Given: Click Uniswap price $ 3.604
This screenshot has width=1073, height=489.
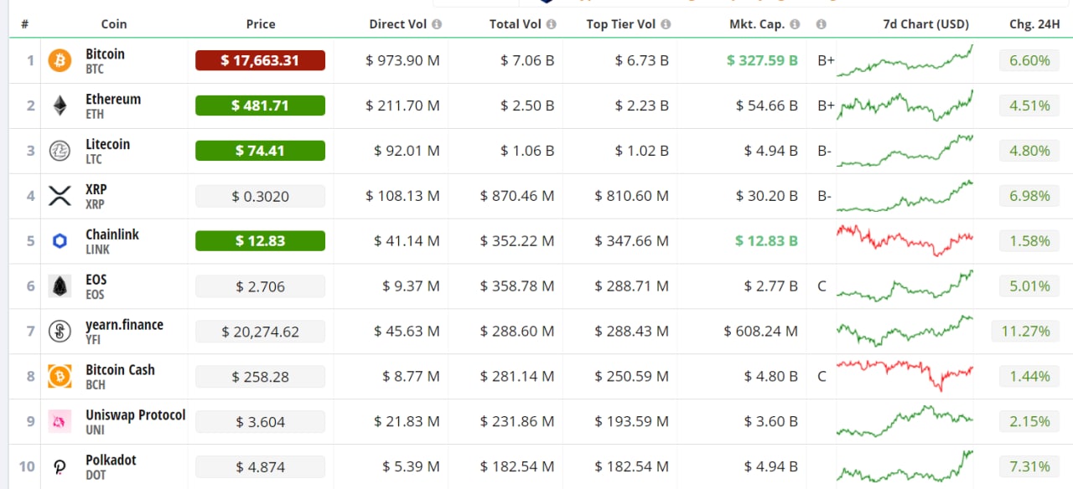Looking at the screenshot, I should pyautogui.click(x=260, y=422).
